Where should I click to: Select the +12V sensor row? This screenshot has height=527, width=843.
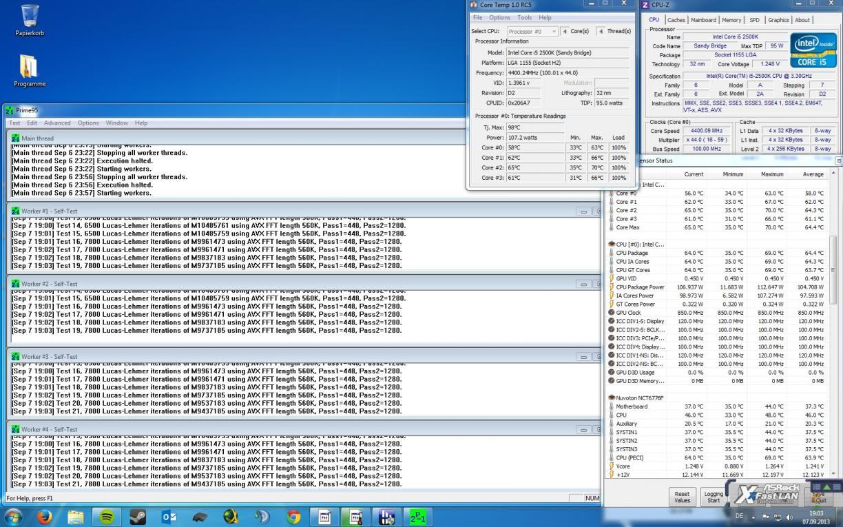(x=716, y=475)
